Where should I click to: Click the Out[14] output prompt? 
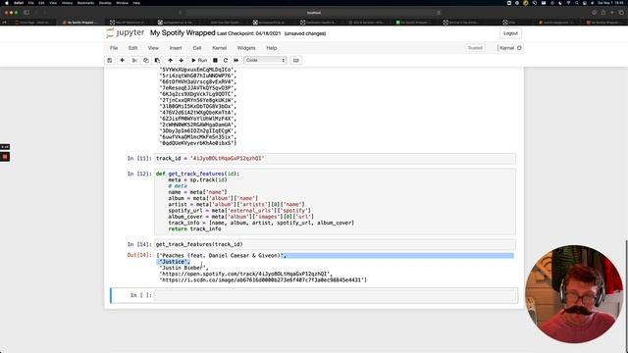[139, 255]
